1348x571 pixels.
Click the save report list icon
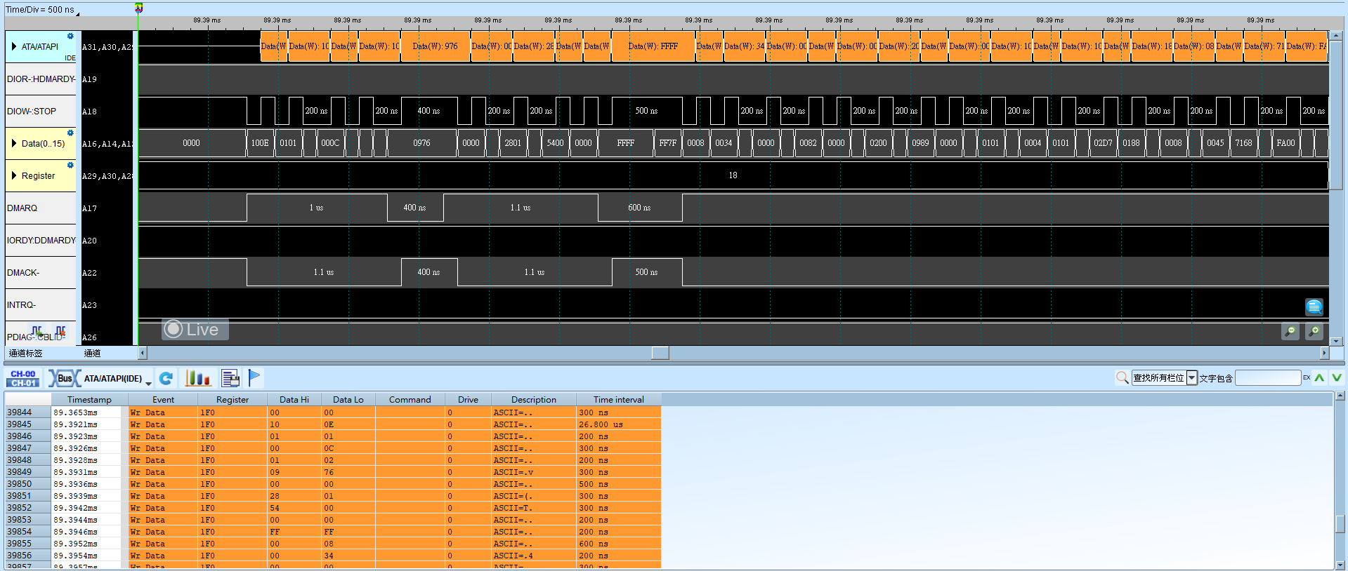pos(230,379)
